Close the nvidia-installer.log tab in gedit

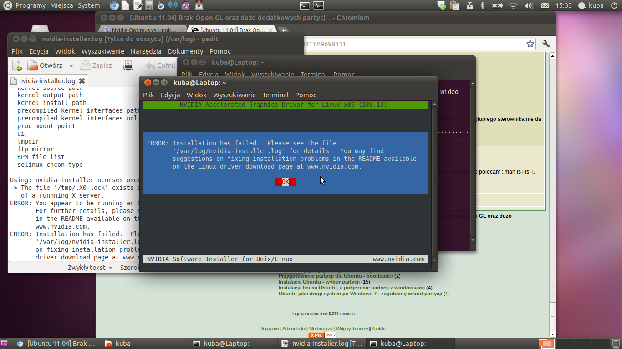pyautogui.click(x=82, y=81)
